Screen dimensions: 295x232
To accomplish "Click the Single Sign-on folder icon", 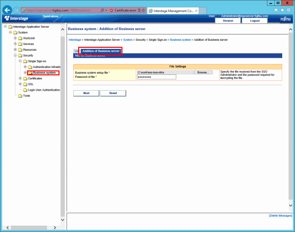I will [x=25, y=61].
